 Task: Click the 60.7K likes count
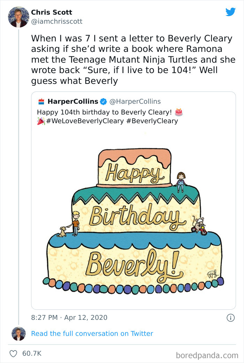pos(32,353)
